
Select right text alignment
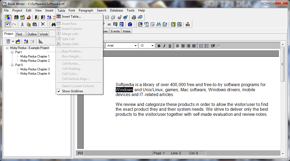189,46
